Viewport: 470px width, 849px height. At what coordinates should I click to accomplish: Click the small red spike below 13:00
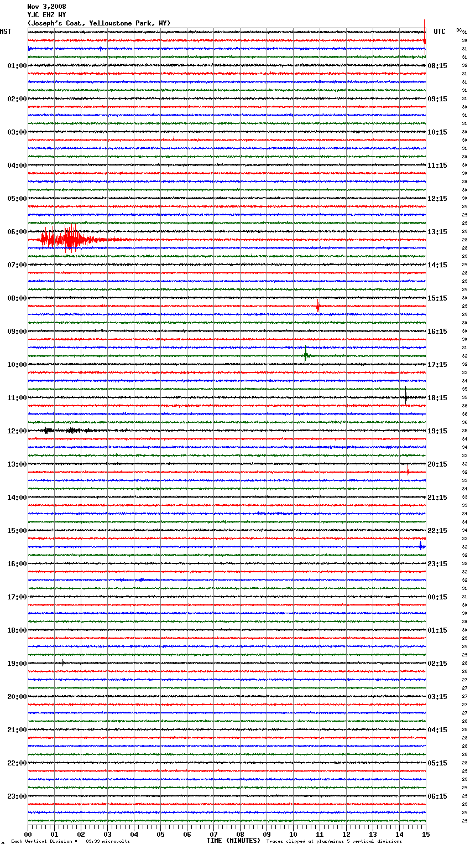pos(408,472)
